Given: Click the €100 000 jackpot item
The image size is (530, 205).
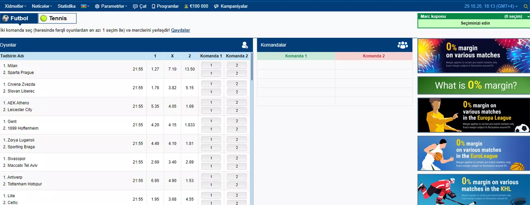Looking at the screenshot, I should tap(196, 7).
